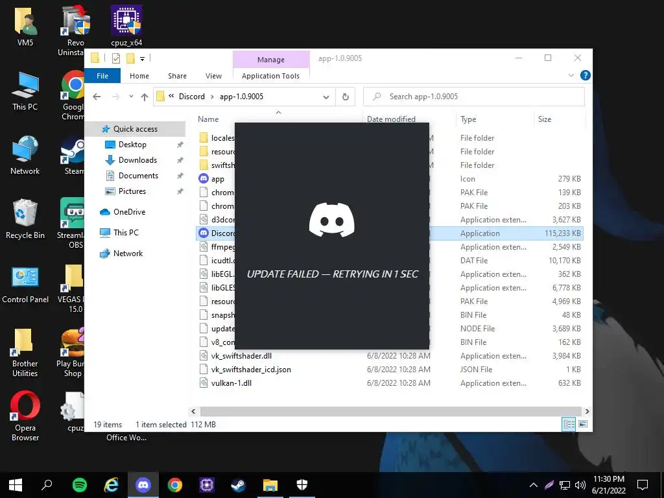The width and height of the screenshot is (664, 498).
Task: Select Network desktop icon
Action: coord(25,155)
